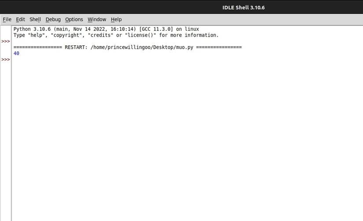The image size is (363, 221).
Task: Click the first >>> prompt in the sidebar
Action: tap(6, 41)
